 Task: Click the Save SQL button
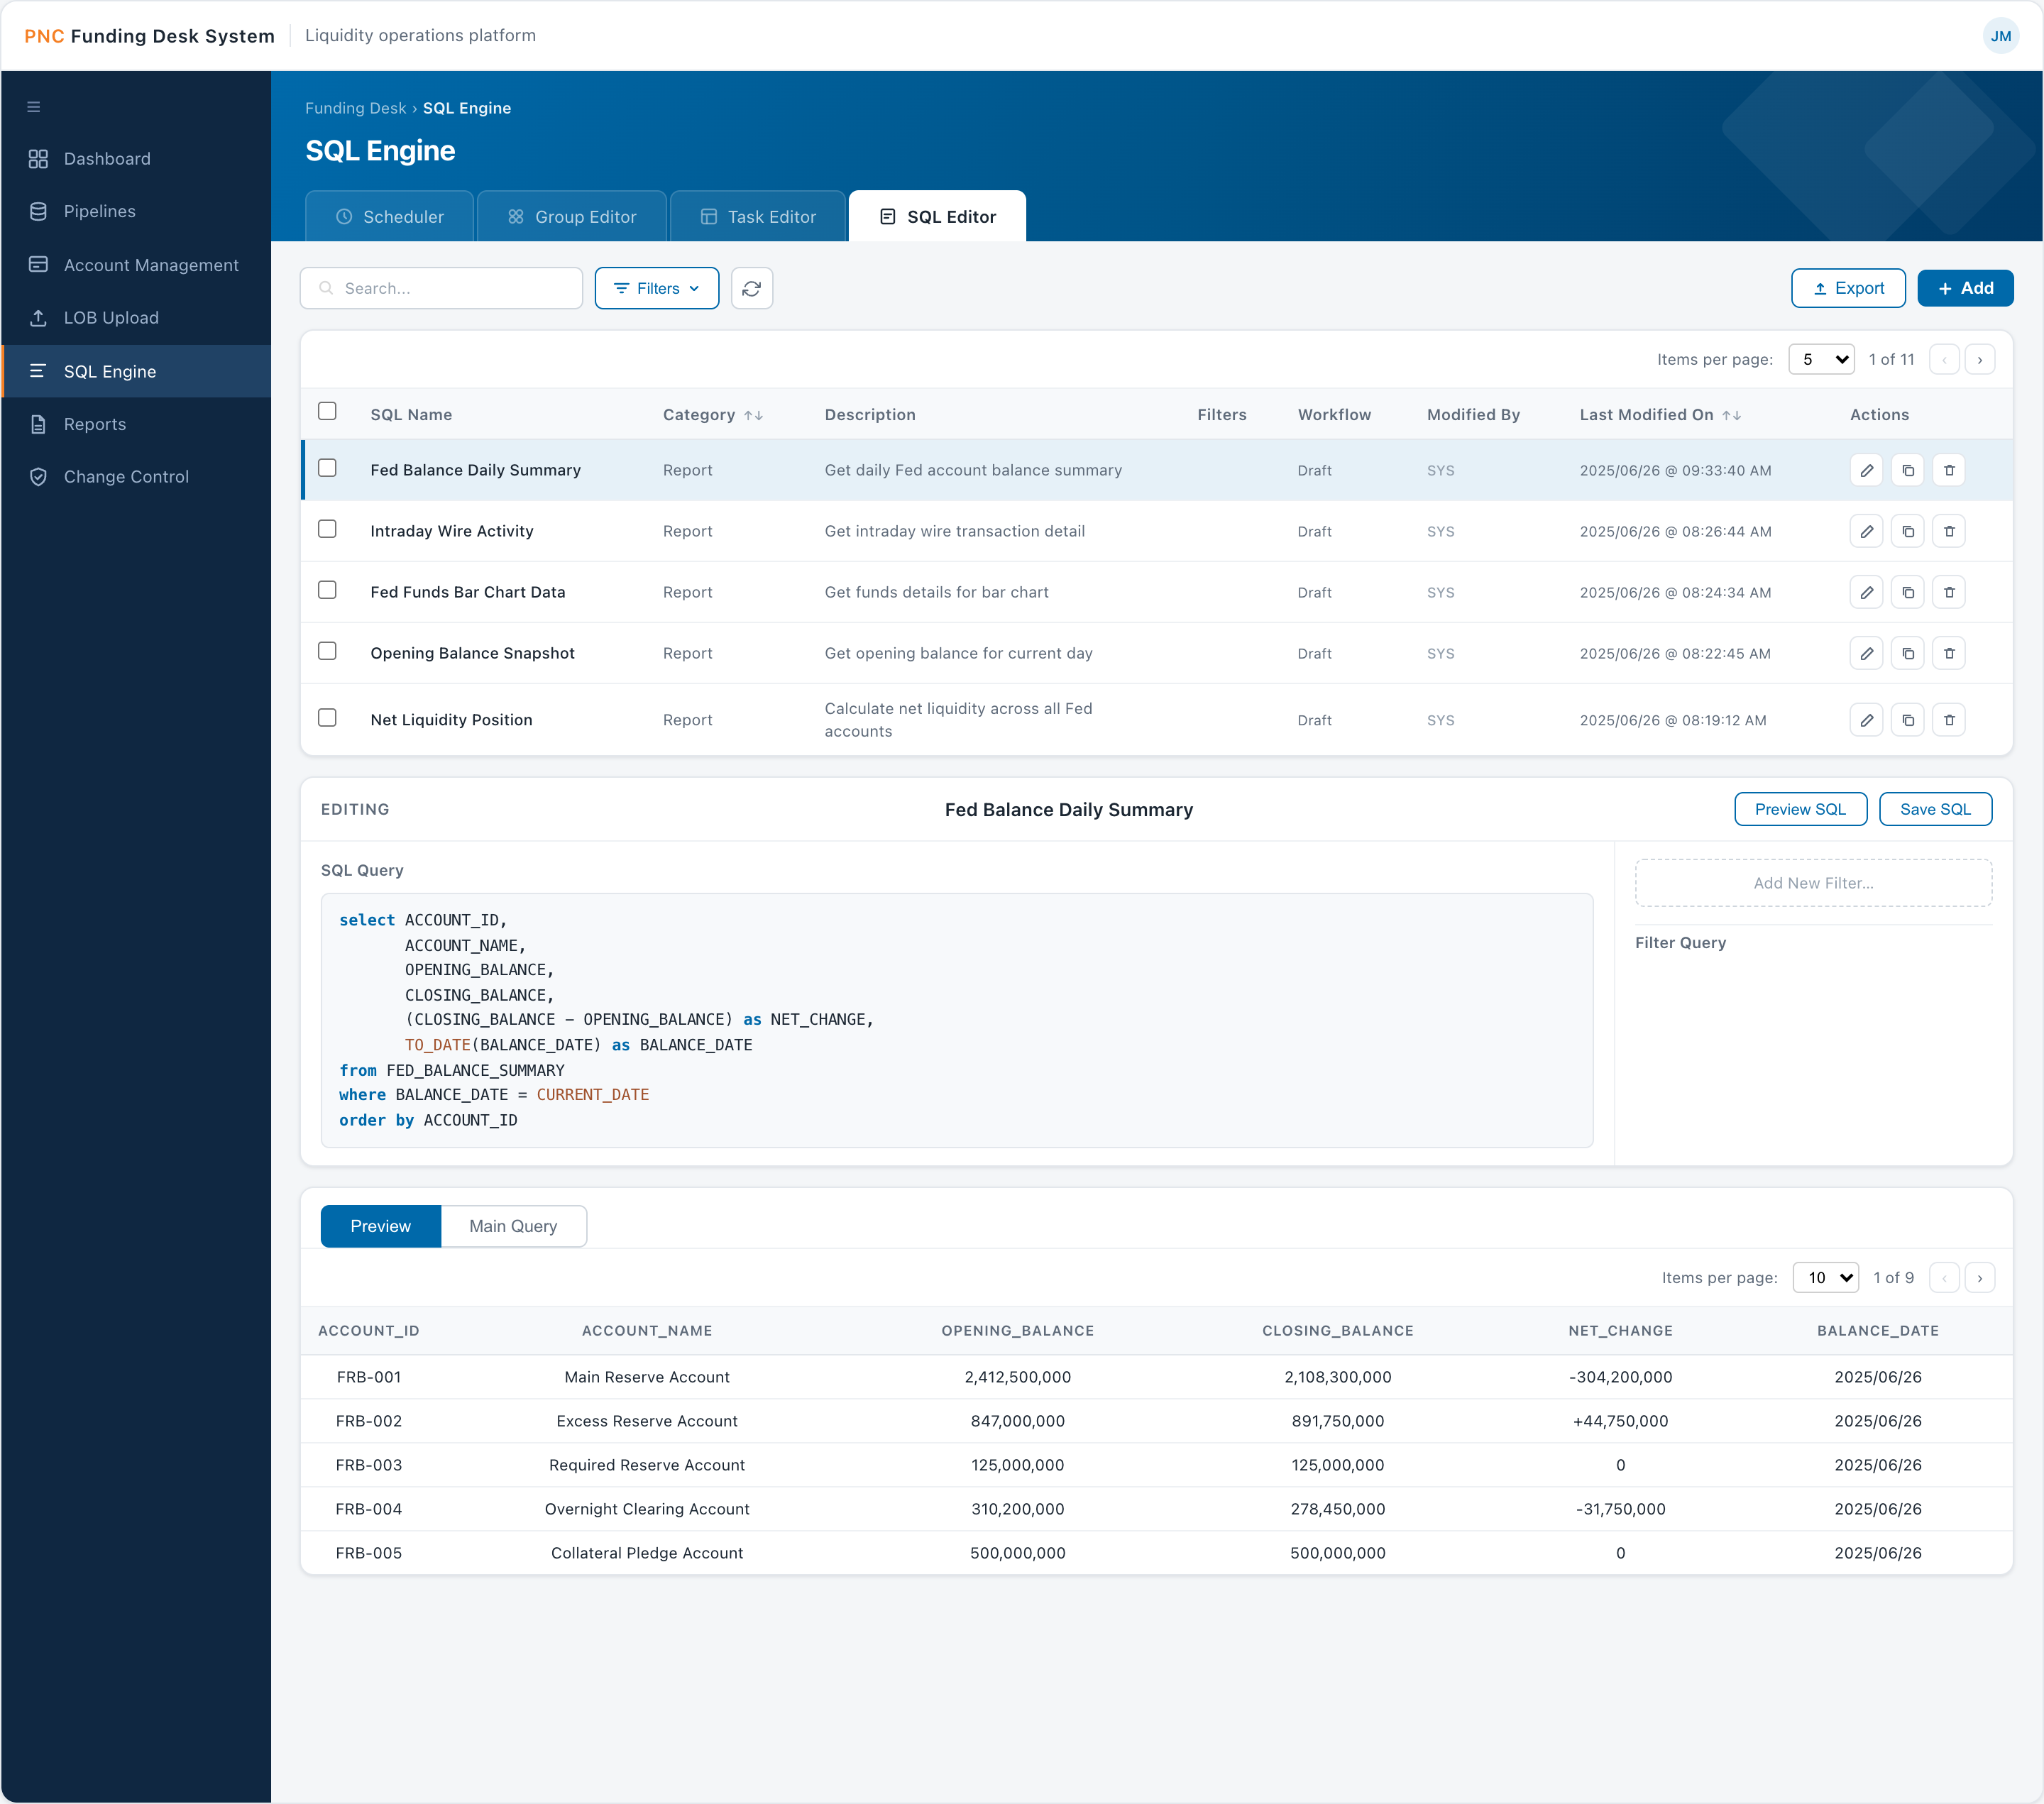[1935, 809]
